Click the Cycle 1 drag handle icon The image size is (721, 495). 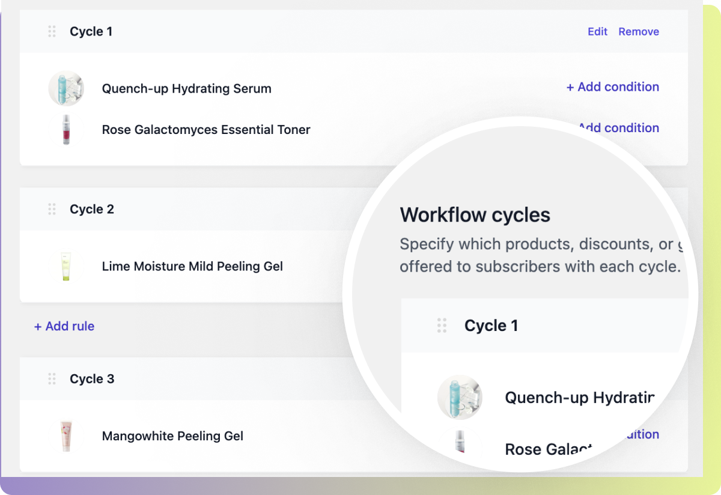pos(52,31)
